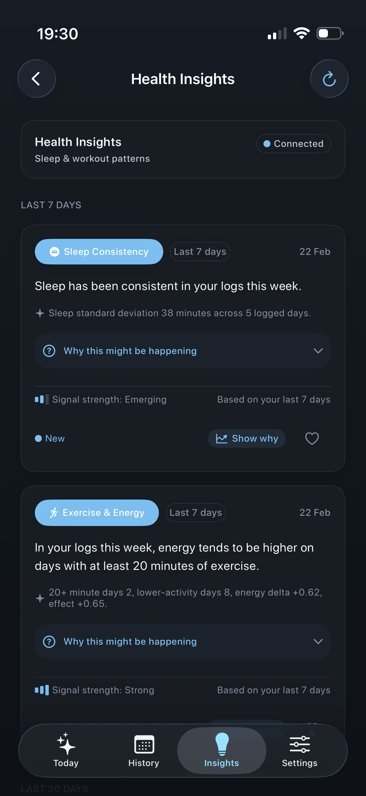The width and height of the screenshot is (366, 796).
Task: Collapse sleep explanation using the chevron
Action: [318, 351]
